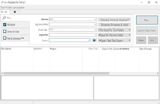Image resolution: width=160 pixels, height=104 pixels.
Task: Click the results scrollbar right arrow
Action: tap(158, 73)
